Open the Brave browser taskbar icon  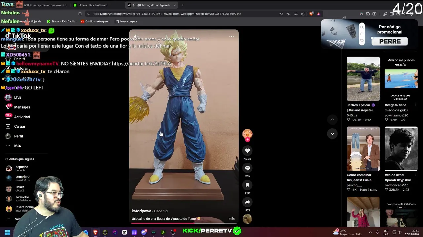pos(95,232)
